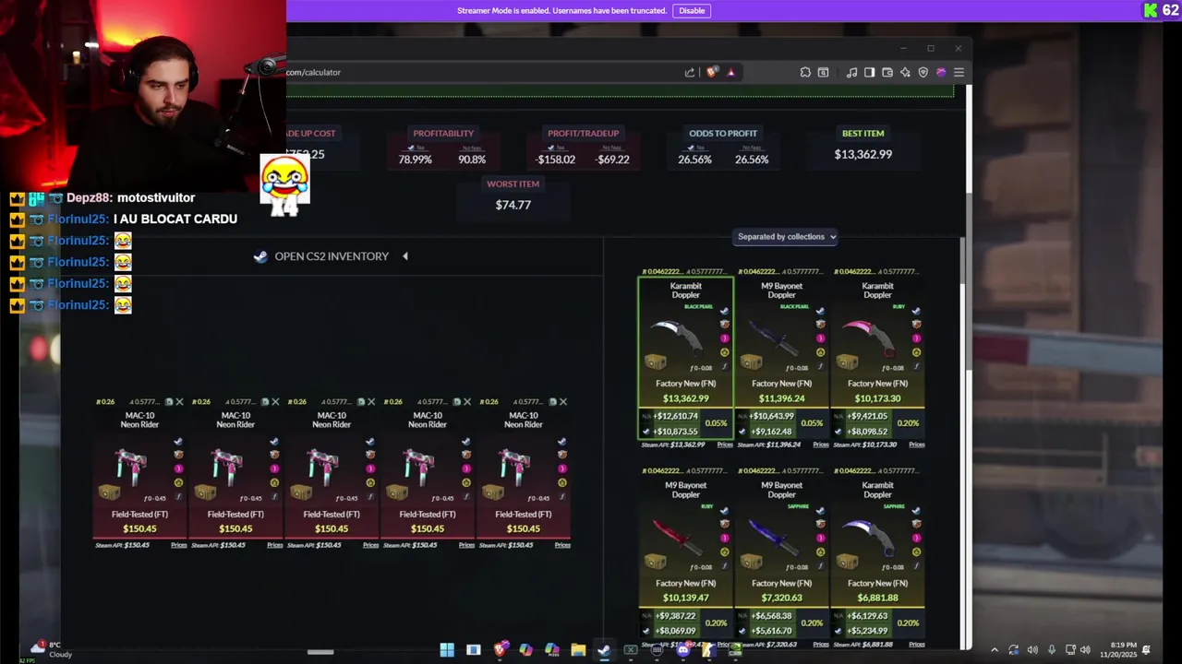1182x664 pixels.
Task: Click weapon case icon on Karambit Black Pearl card
Action: tap(656, 362)
